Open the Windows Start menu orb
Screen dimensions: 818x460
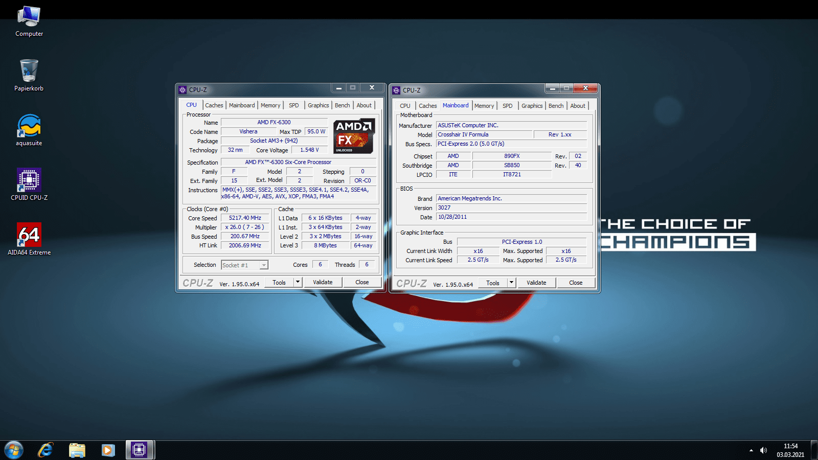click(x=14, y=450)
